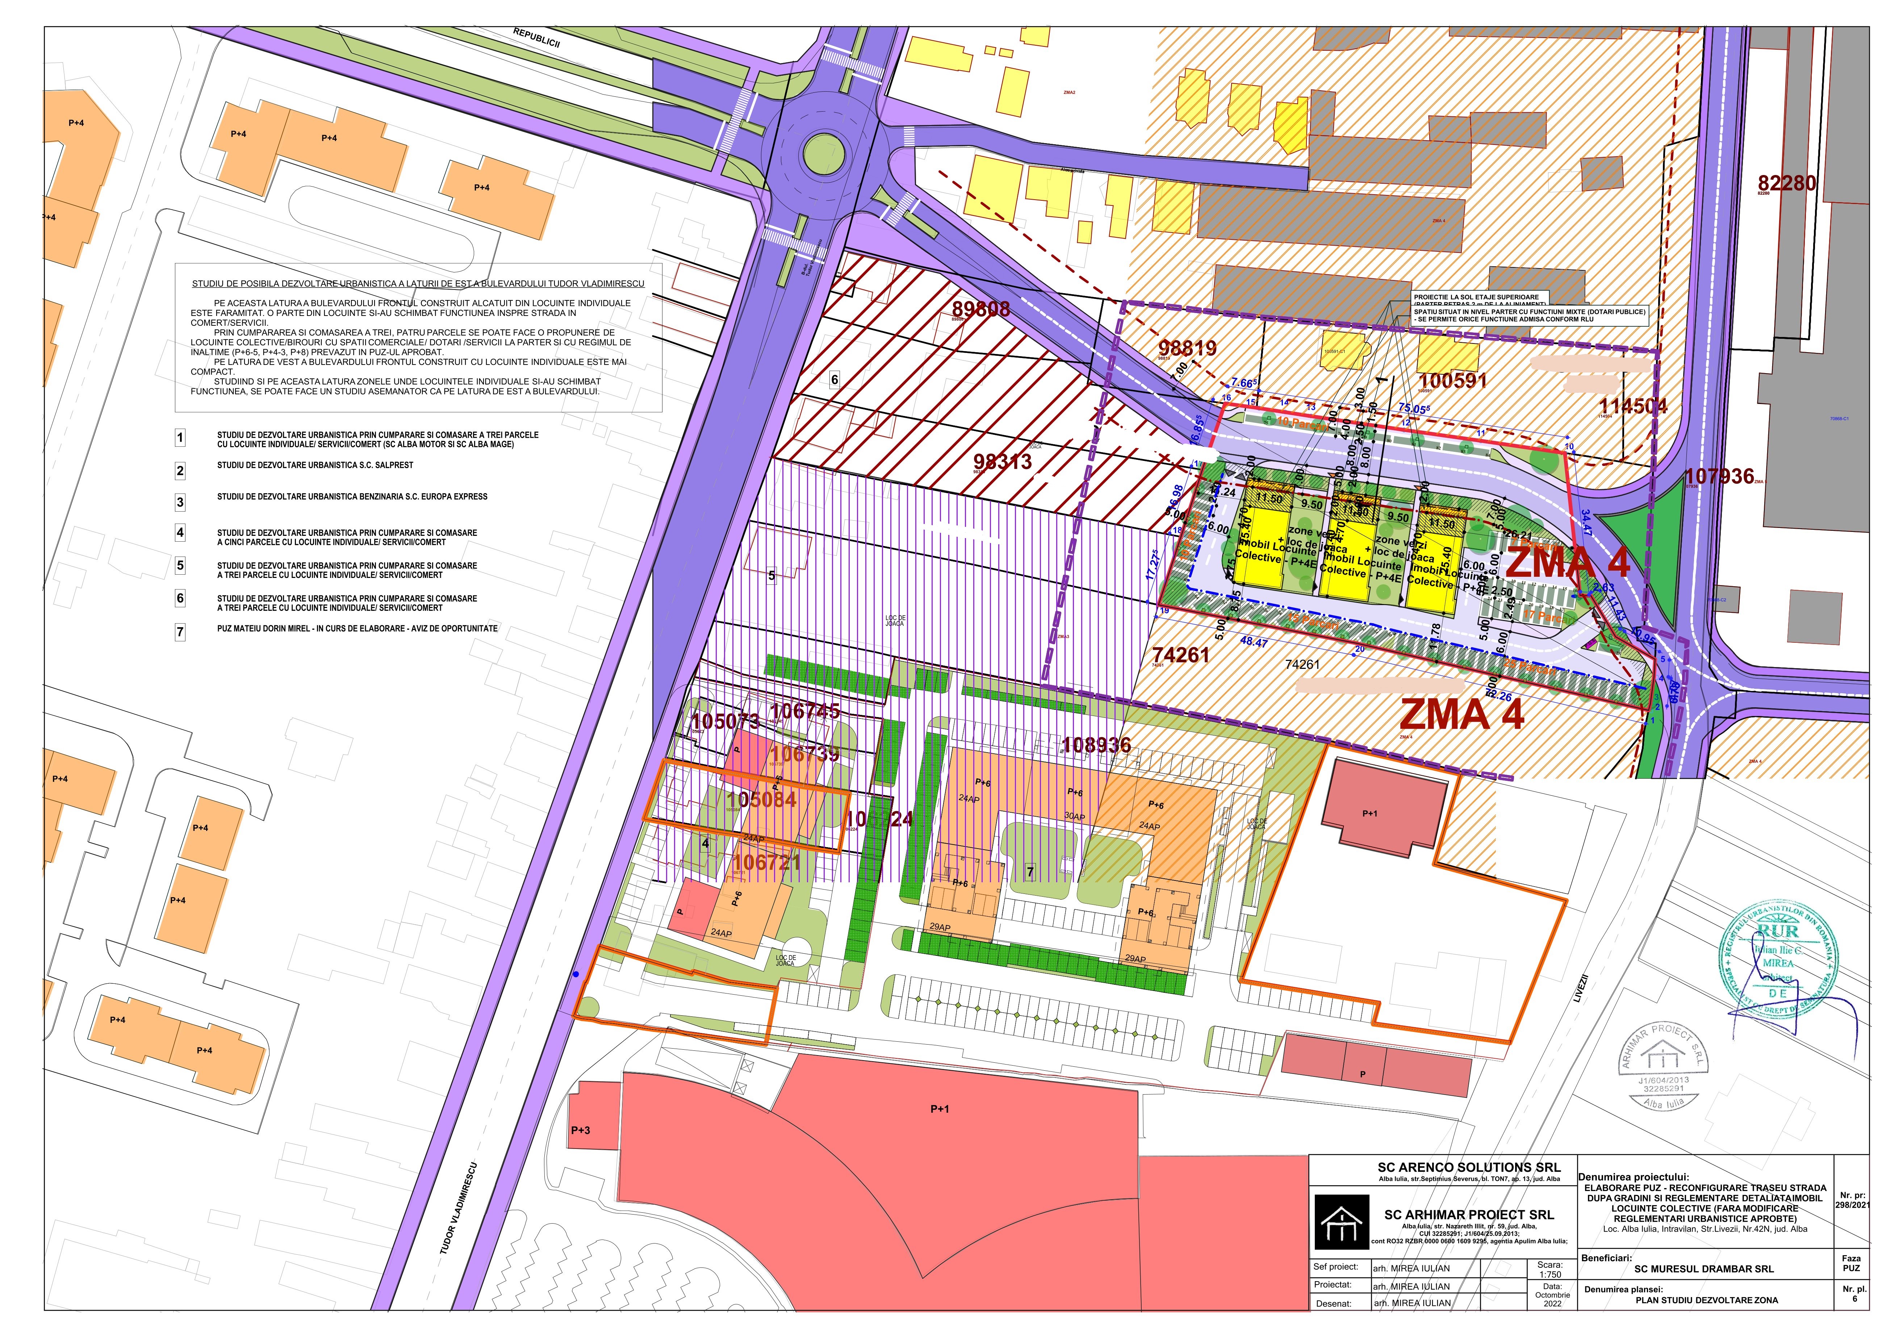The image size is (1882, 1337).
Task: Click the REPUBLICII street label
Action: (536, 38)
